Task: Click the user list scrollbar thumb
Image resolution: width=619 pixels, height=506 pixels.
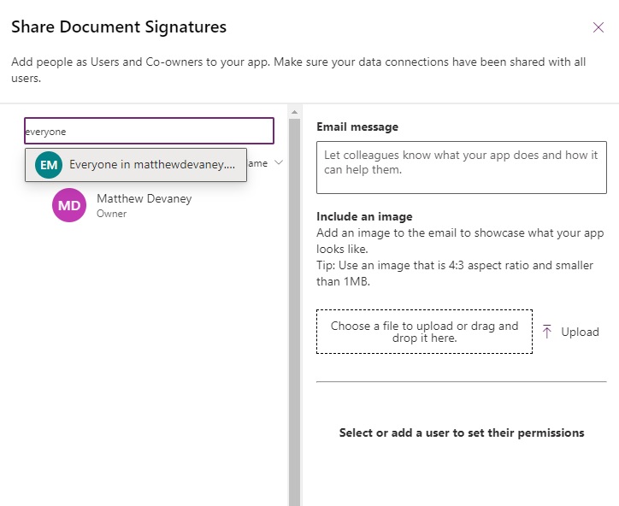Action: pyautogui.click(x=295, y=308)
